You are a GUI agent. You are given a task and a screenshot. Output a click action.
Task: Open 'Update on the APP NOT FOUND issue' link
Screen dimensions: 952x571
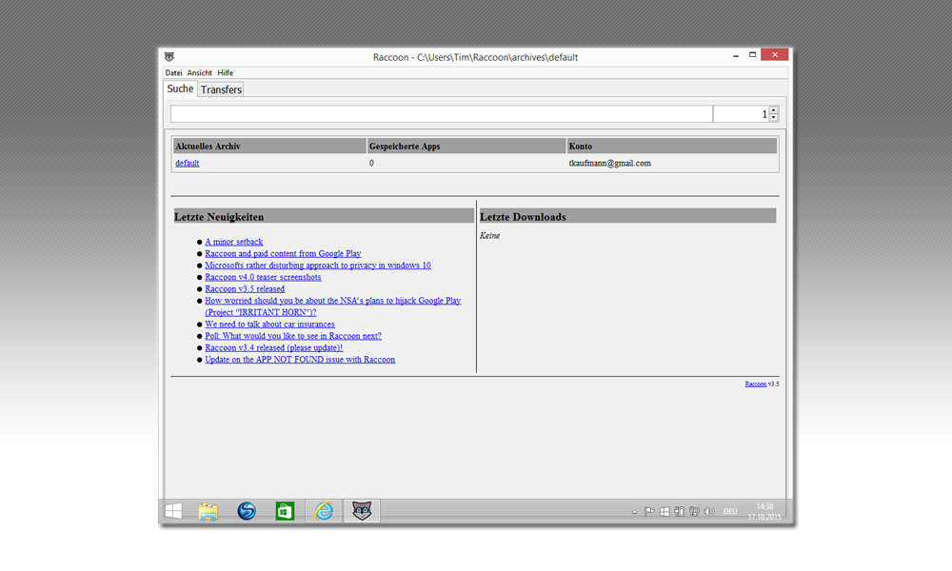[x=300, y=359]
